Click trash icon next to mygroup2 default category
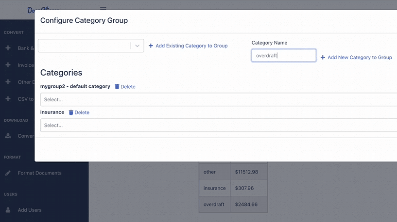This screenshot has width=397, height=222. 117,87
